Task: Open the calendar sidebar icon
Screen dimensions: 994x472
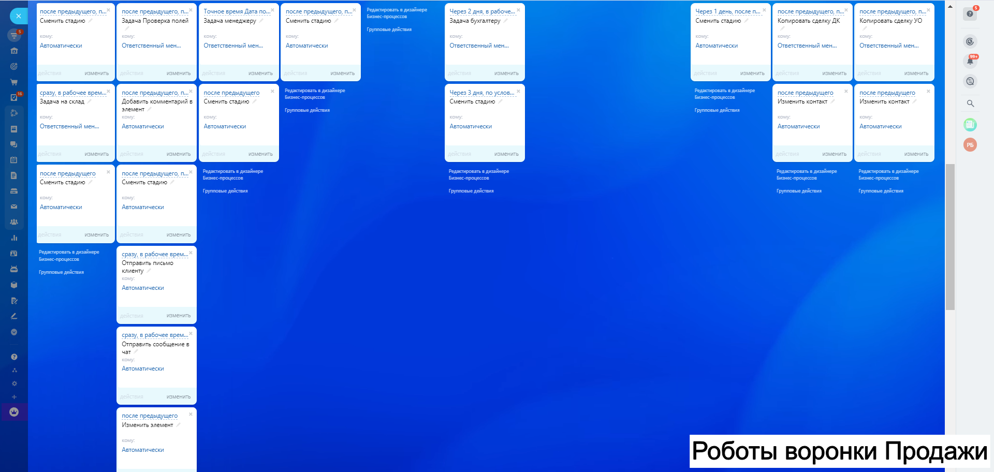Action: [x=14, y=160]
